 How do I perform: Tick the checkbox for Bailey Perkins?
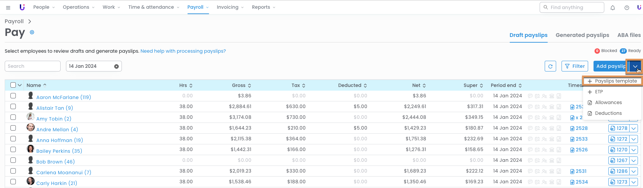tap(13, 149)
